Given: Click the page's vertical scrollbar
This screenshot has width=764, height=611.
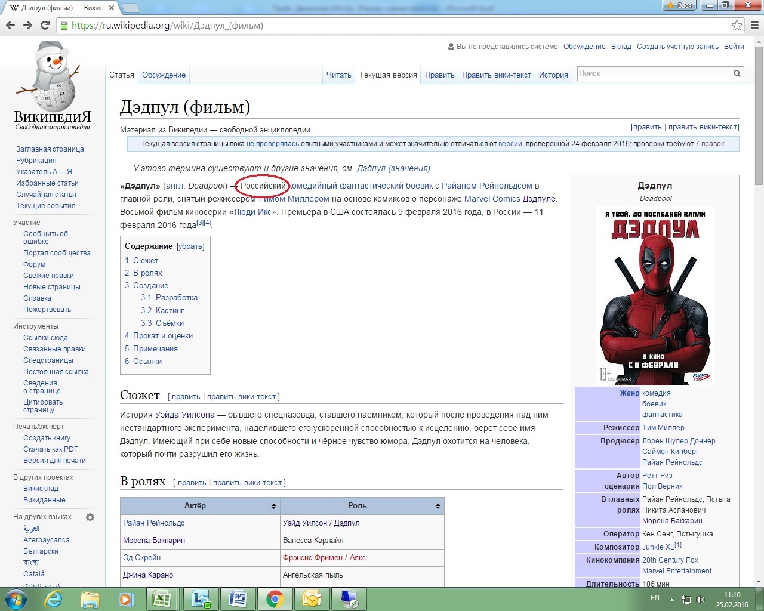Looking at the screenshot, I should pyautogui.click(x=759, y=298).
